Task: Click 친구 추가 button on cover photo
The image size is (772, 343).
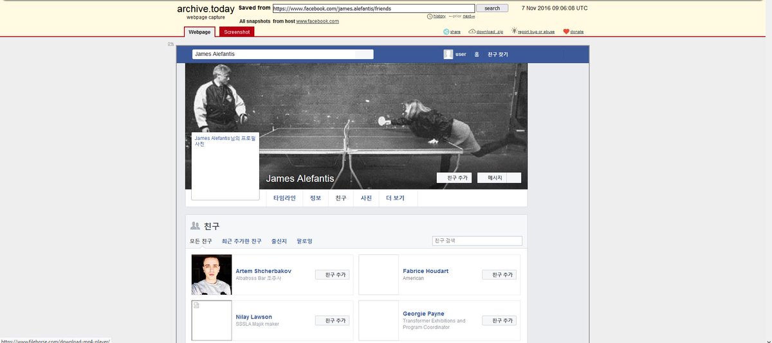Action: click(x=457, y=178)
